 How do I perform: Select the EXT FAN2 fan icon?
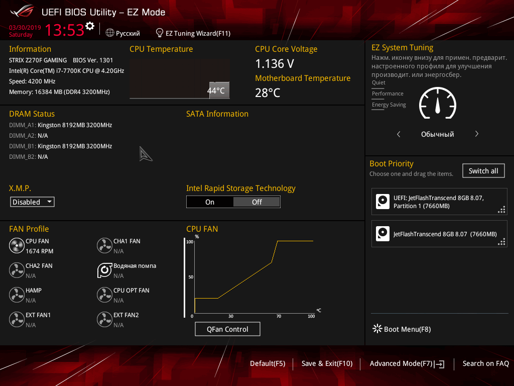(x=104, y=319)
